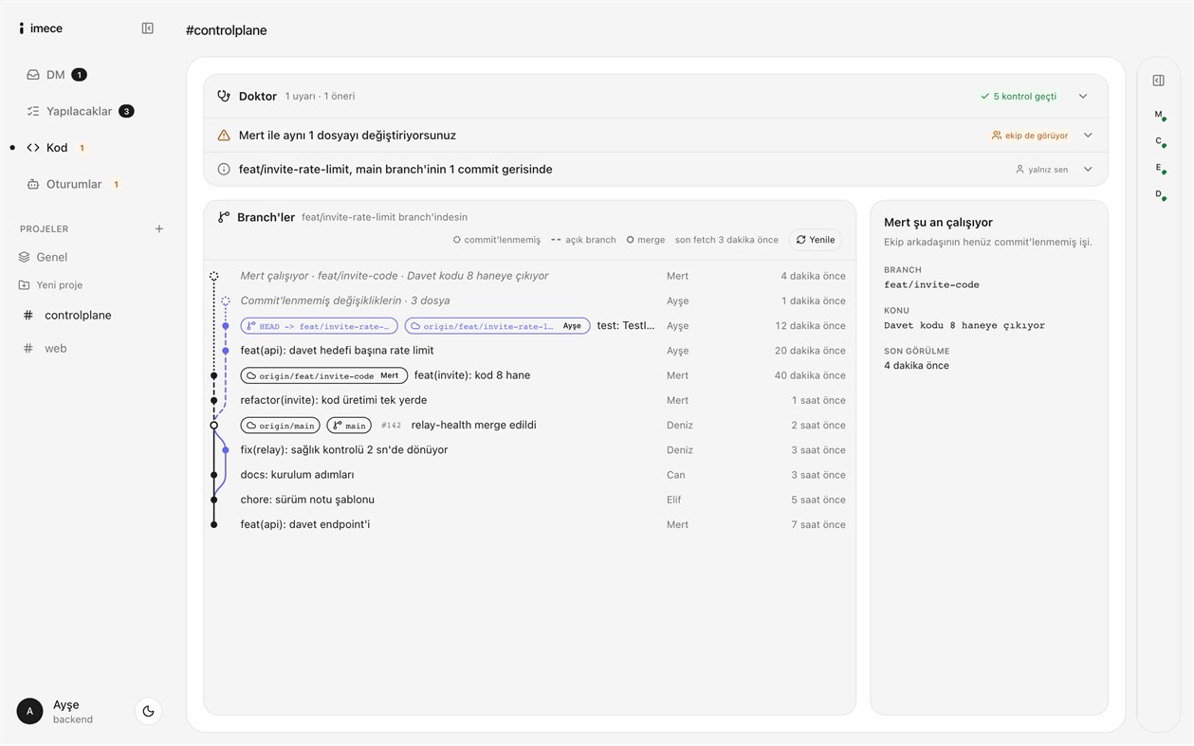1194x746 pixels.
Task: Click HEAD feat/invite-rate branch tag
Action: tap(320, 326)
